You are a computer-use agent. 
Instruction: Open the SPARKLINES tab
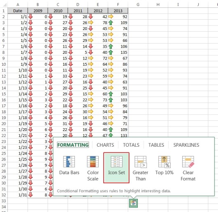[x=186, y=145]
